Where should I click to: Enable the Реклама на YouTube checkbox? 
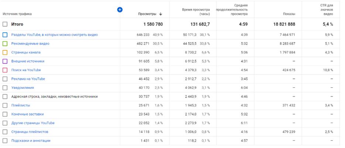coord(5,79)
